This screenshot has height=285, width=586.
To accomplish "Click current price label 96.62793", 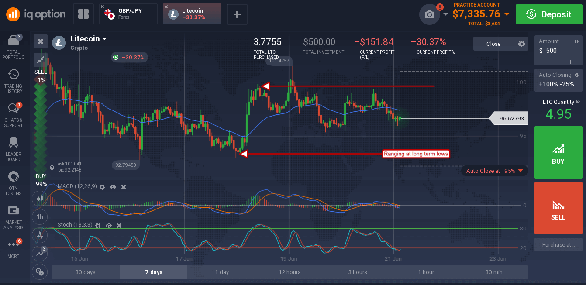I will tap(509, 118).
